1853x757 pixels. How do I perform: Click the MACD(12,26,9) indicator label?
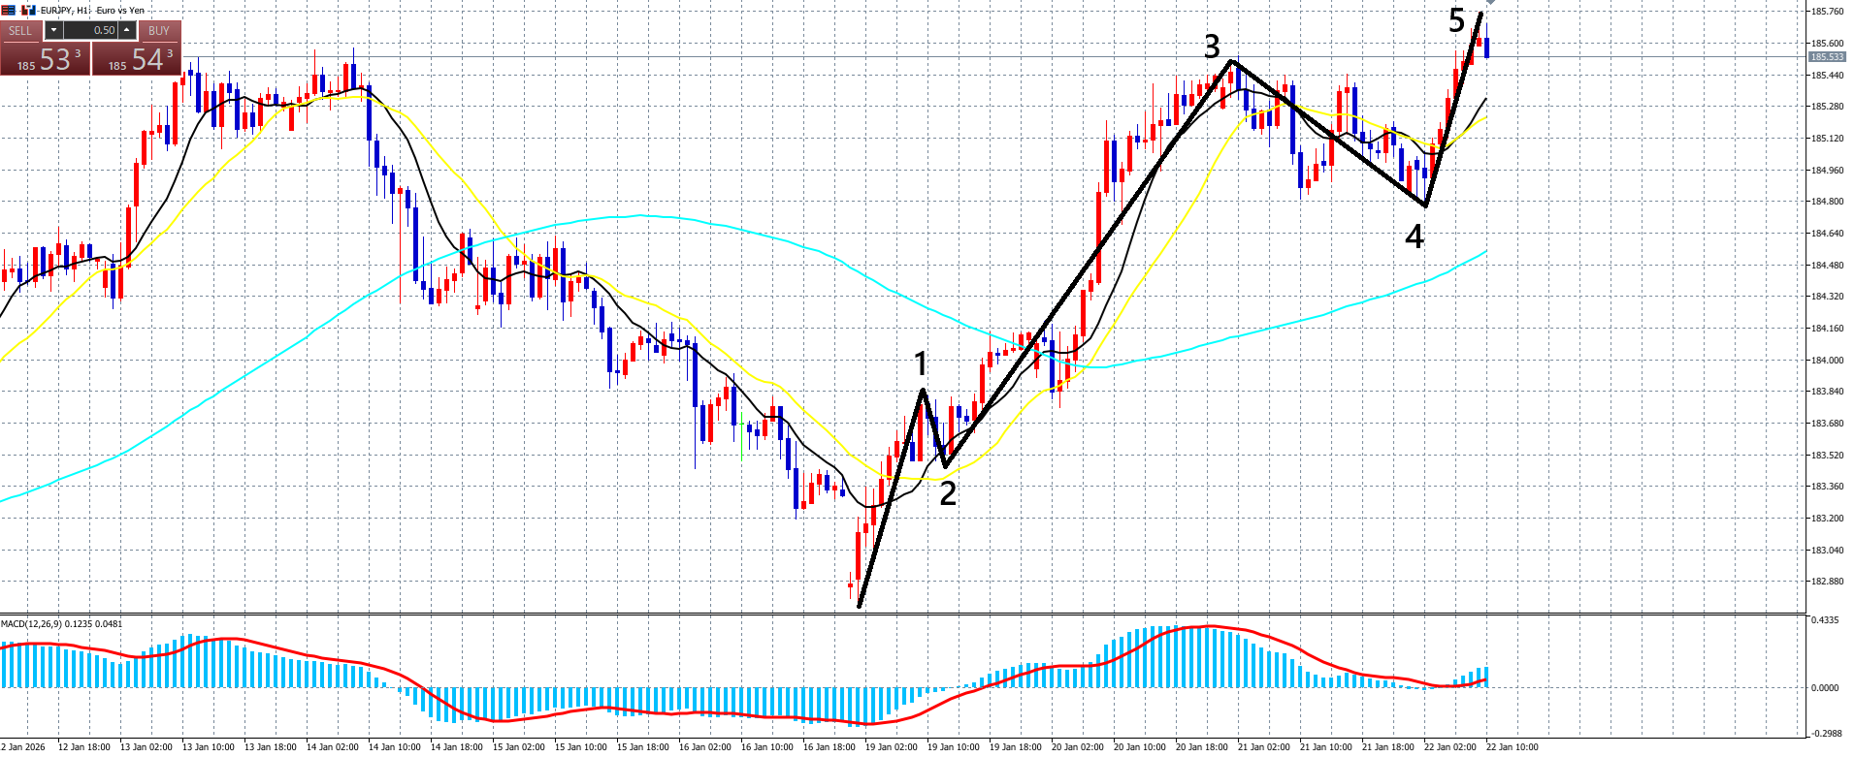[62, 623]
